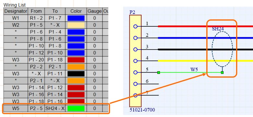
Task: Select the 51021-0700 part number label
Action: click(x=142, y=110)
